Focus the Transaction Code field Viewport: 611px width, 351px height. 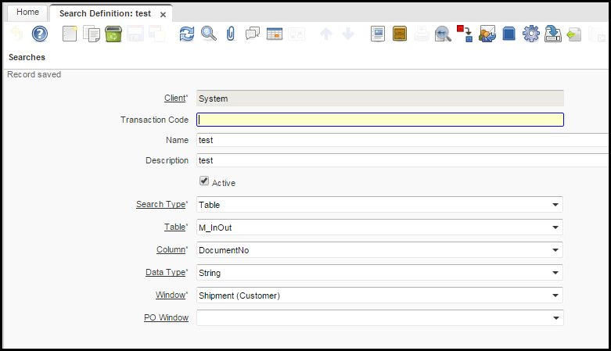(x=380, y=120)
